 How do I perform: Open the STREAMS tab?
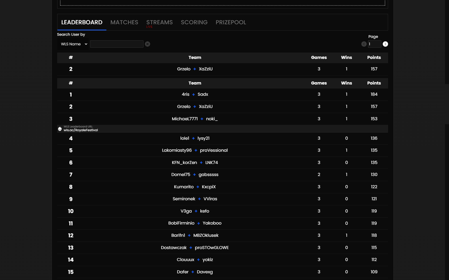[159, 22]
